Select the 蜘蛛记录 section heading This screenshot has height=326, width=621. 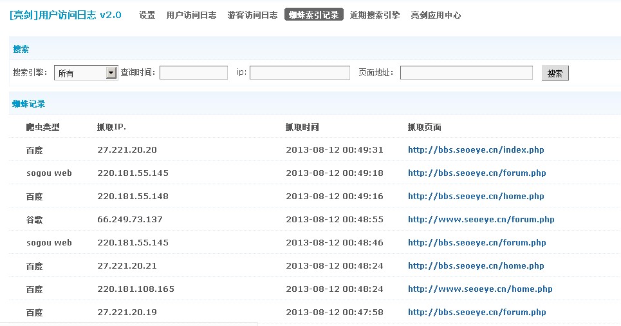pyautogui.click(x=28, y=104)
